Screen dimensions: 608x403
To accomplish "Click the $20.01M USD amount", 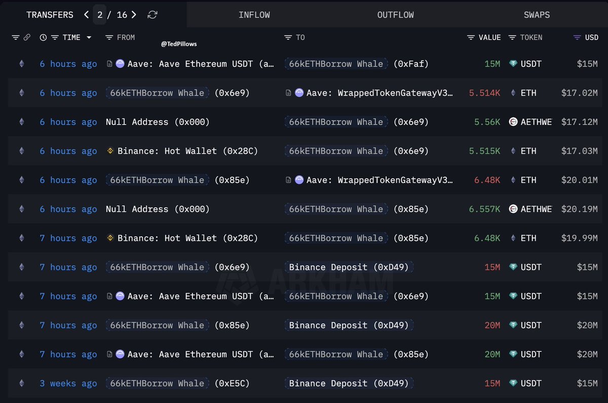I will coord(580,180).
